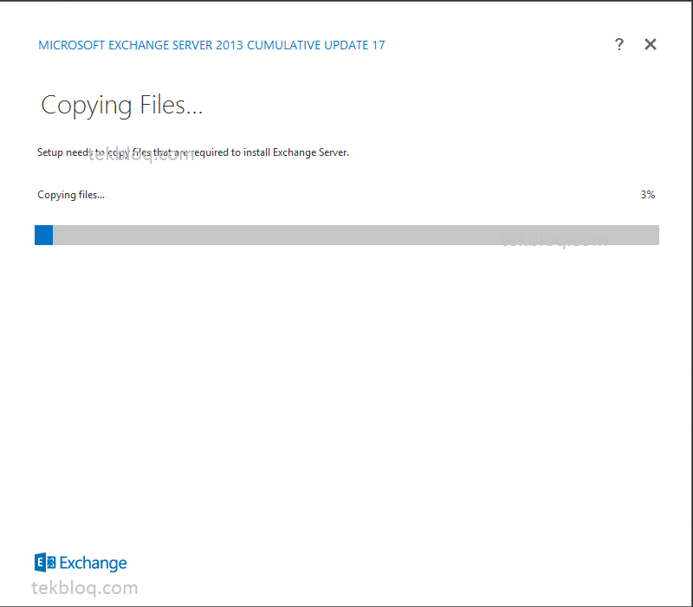Viewport: 693px width, 607px height.
Task: Click the Exchange logo icon
Action: (x=45, y=562)
